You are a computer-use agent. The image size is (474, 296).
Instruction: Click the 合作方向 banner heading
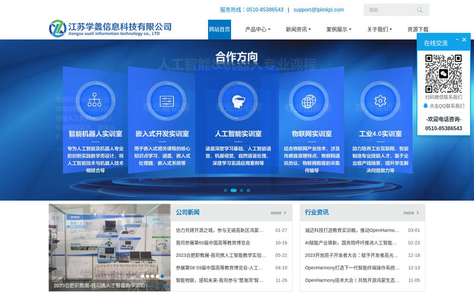pos(236,57)
